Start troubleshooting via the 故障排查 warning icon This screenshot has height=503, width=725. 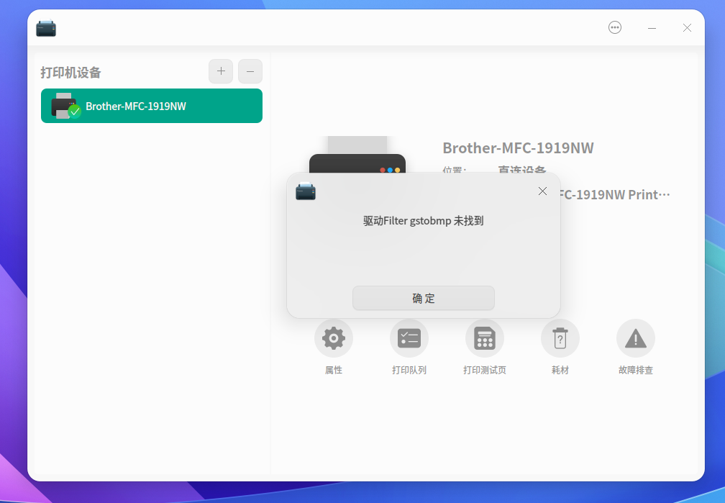point(635,337)
